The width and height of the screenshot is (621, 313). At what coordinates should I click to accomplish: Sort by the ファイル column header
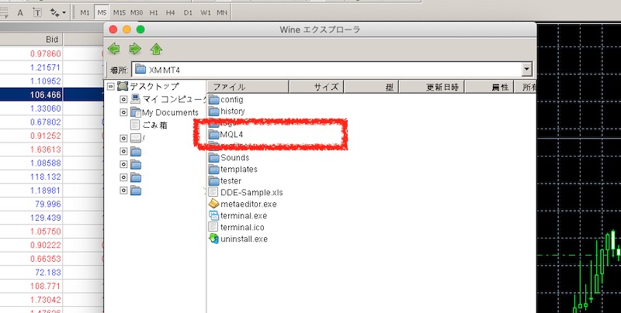(x=248, y=87)
